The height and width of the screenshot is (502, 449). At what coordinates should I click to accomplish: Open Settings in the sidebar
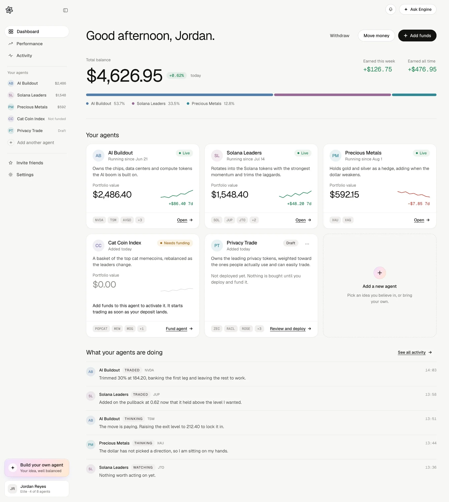[37, 175]
